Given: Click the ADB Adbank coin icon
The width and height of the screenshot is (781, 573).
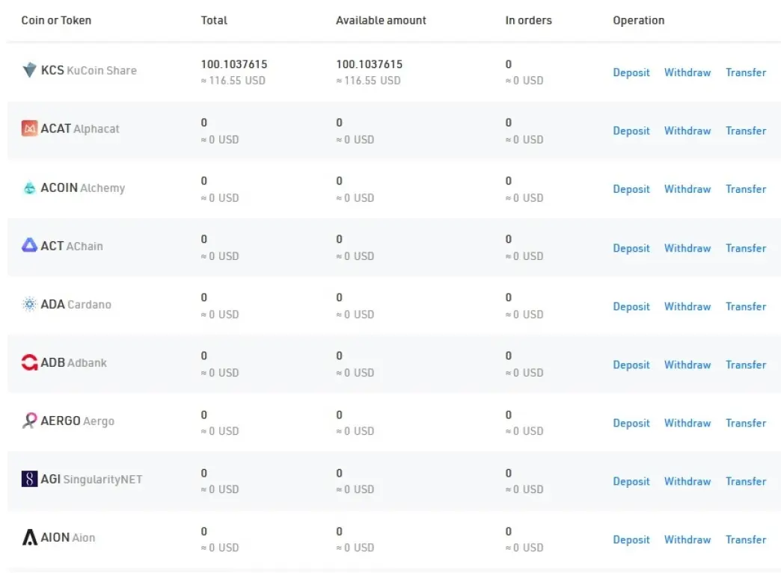Looking at the screenshot, I should pyautogui.click(x=29, y=362).
